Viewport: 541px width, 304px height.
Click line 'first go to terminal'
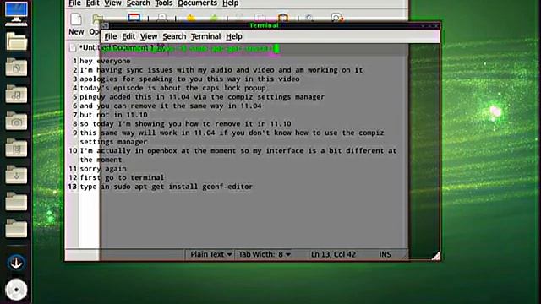click(x=122, y=177)
